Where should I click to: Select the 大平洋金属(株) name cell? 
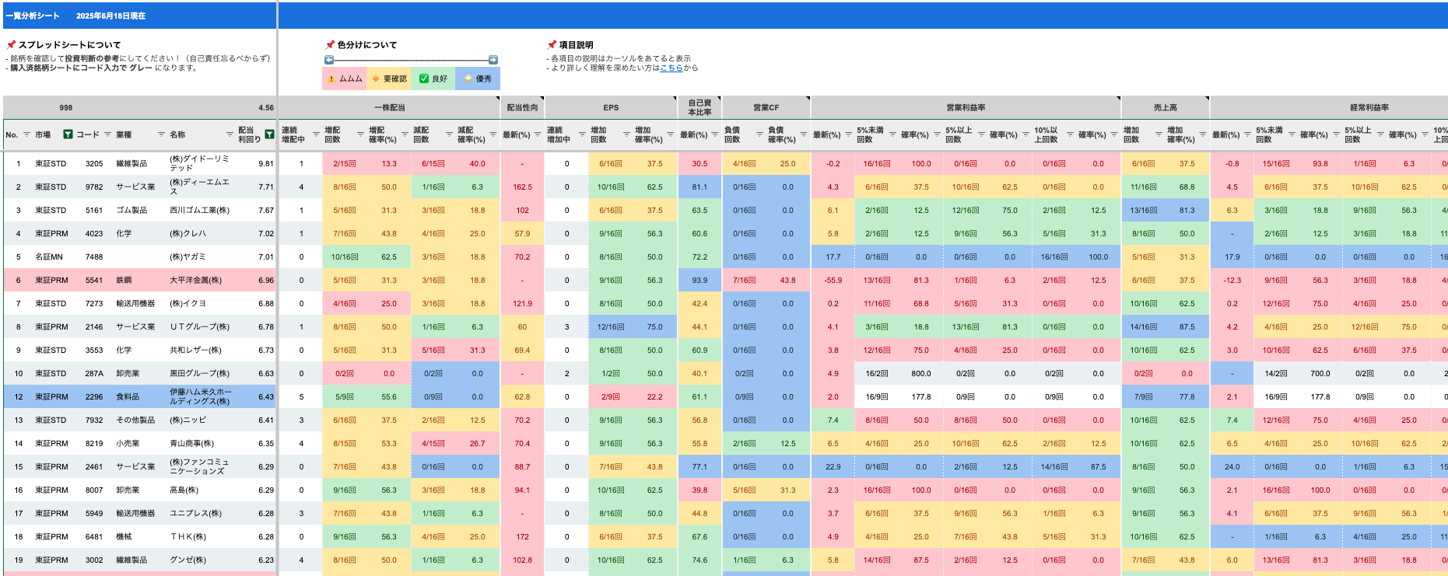(201, 280)
